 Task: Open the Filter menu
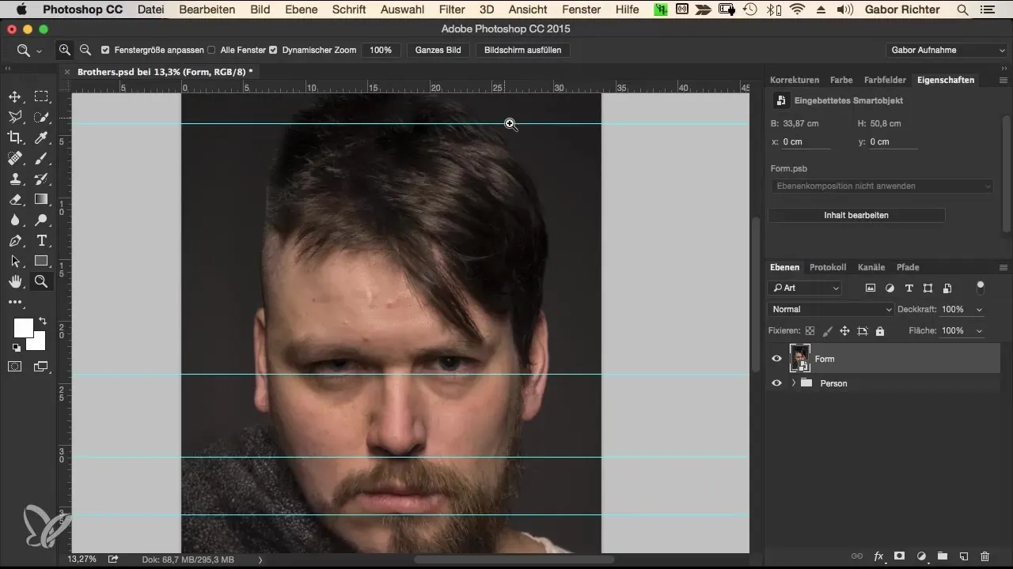[x=452, y=9]
